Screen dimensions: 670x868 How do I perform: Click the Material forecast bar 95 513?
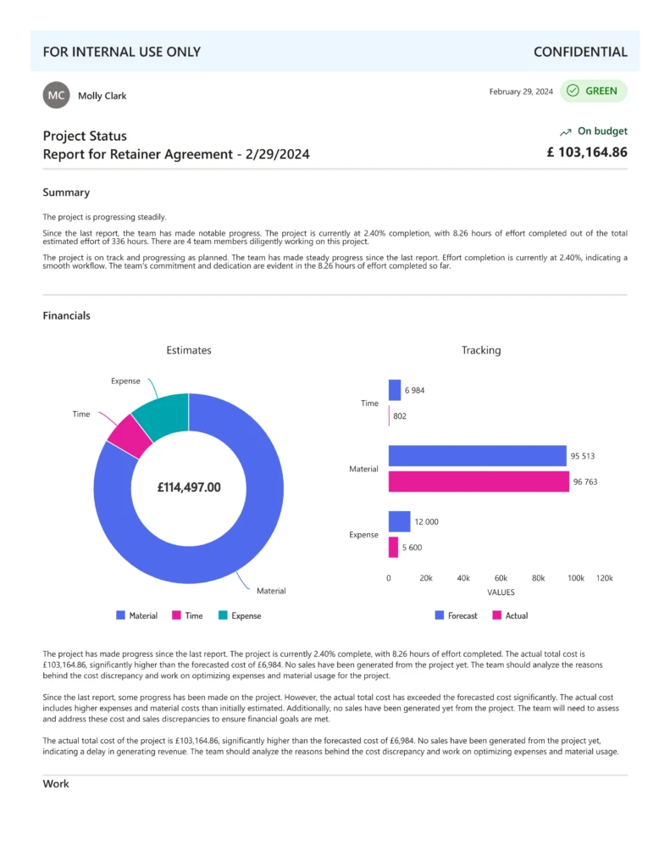[x=477, y=456]
